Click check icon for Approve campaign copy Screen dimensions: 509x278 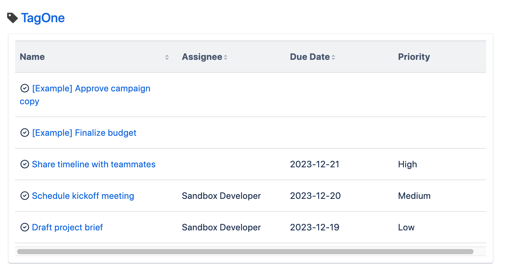tap(25, 88)
